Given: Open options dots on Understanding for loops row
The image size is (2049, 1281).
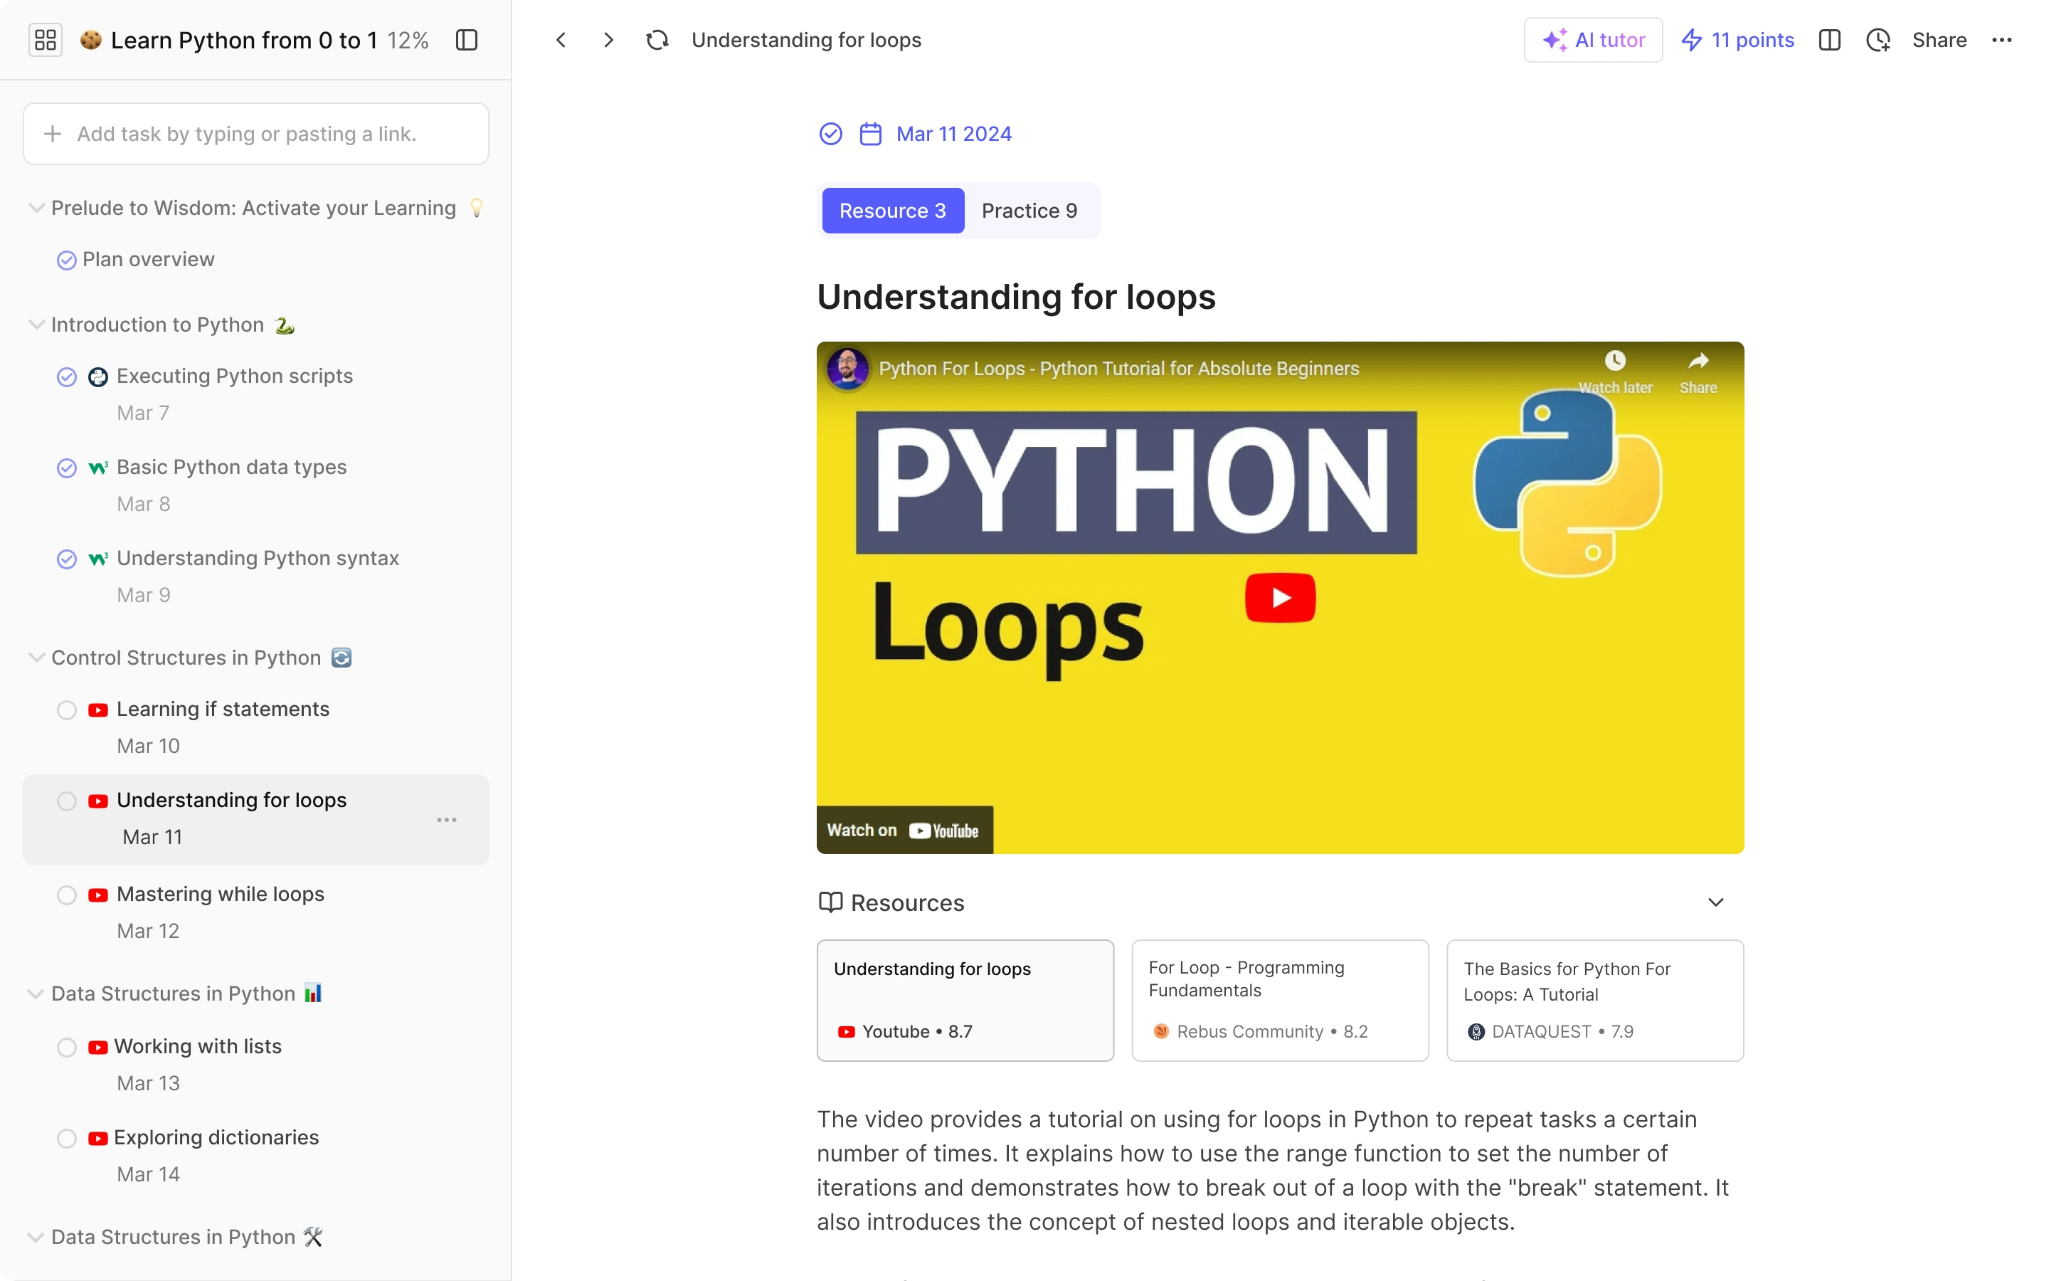Looking at the screenshot, I should tap(447, 819).
